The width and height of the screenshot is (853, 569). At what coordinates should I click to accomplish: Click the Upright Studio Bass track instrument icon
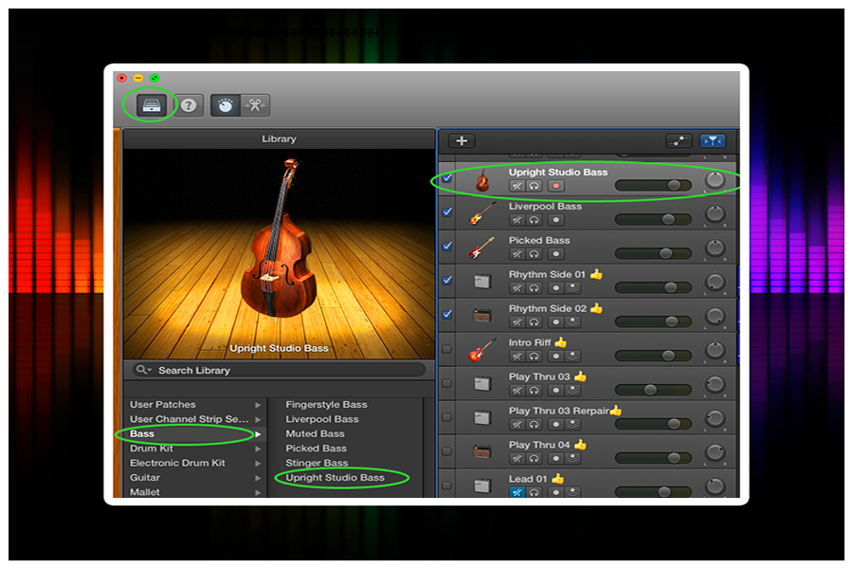click(482, 180)
